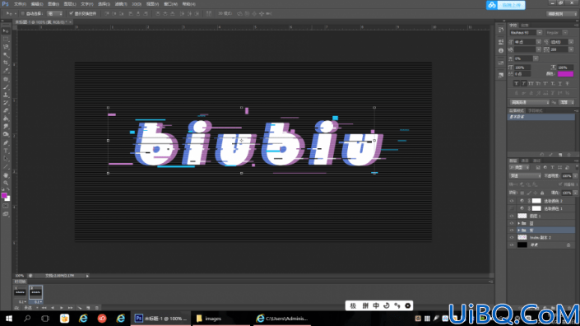This screenshot has width=580, height=326.
Task: Jump to first frame in timeline
Action: click(44, 308)
